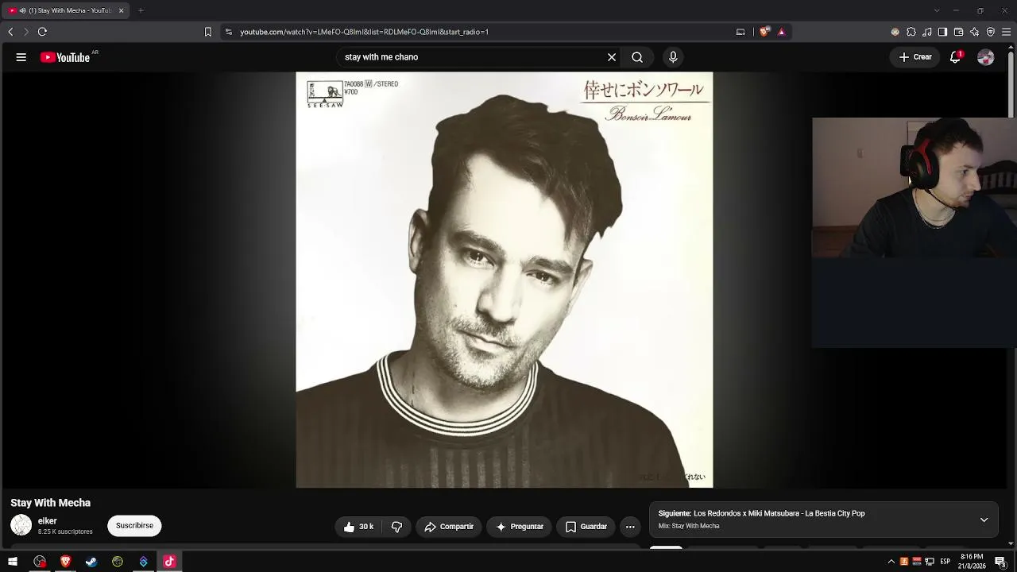Open the Preguntar AI assistant
This screenshot has width=1017, height=572.
(x=519, y=527)
